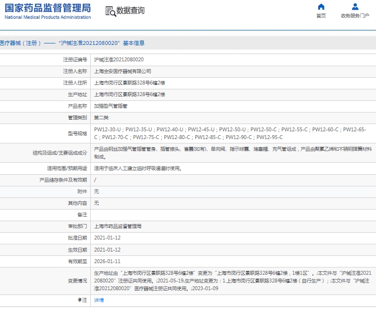Click composition text starting 产品由钢丝加强
Image resolution: width=376 pixels, height=309 pixels.
coord(233,153)
